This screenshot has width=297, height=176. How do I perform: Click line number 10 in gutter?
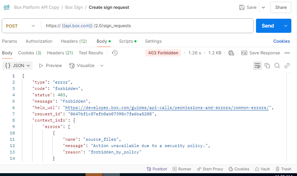coord(12,133)
